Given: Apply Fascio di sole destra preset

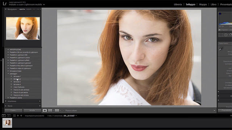Looking at the screenshot, I should click(x=21, y=92).
